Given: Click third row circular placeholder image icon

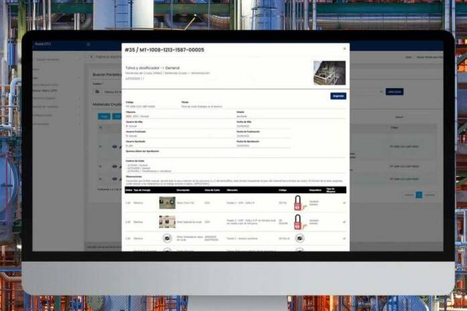Looking at the screenshot, I should (x=166, y=238).
